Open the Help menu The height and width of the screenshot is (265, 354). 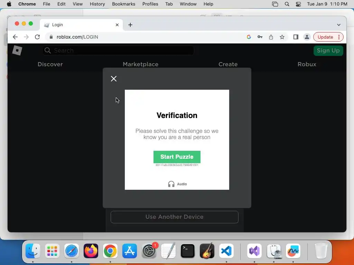point(208,4)
